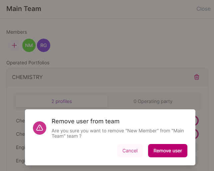
Task: Toggle the second Chemistry profile switch
Action: [x=196, y=134]
